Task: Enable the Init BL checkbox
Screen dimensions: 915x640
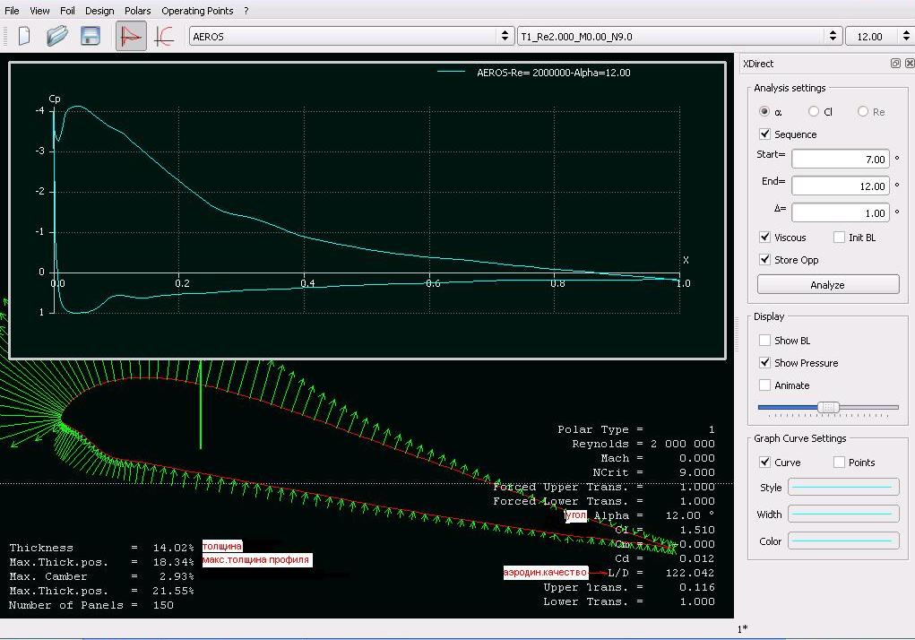Action: 839,238
